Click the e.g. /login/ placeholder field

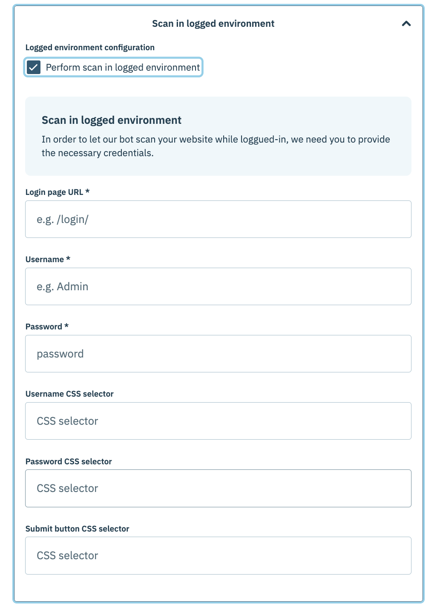pos(218,219)
